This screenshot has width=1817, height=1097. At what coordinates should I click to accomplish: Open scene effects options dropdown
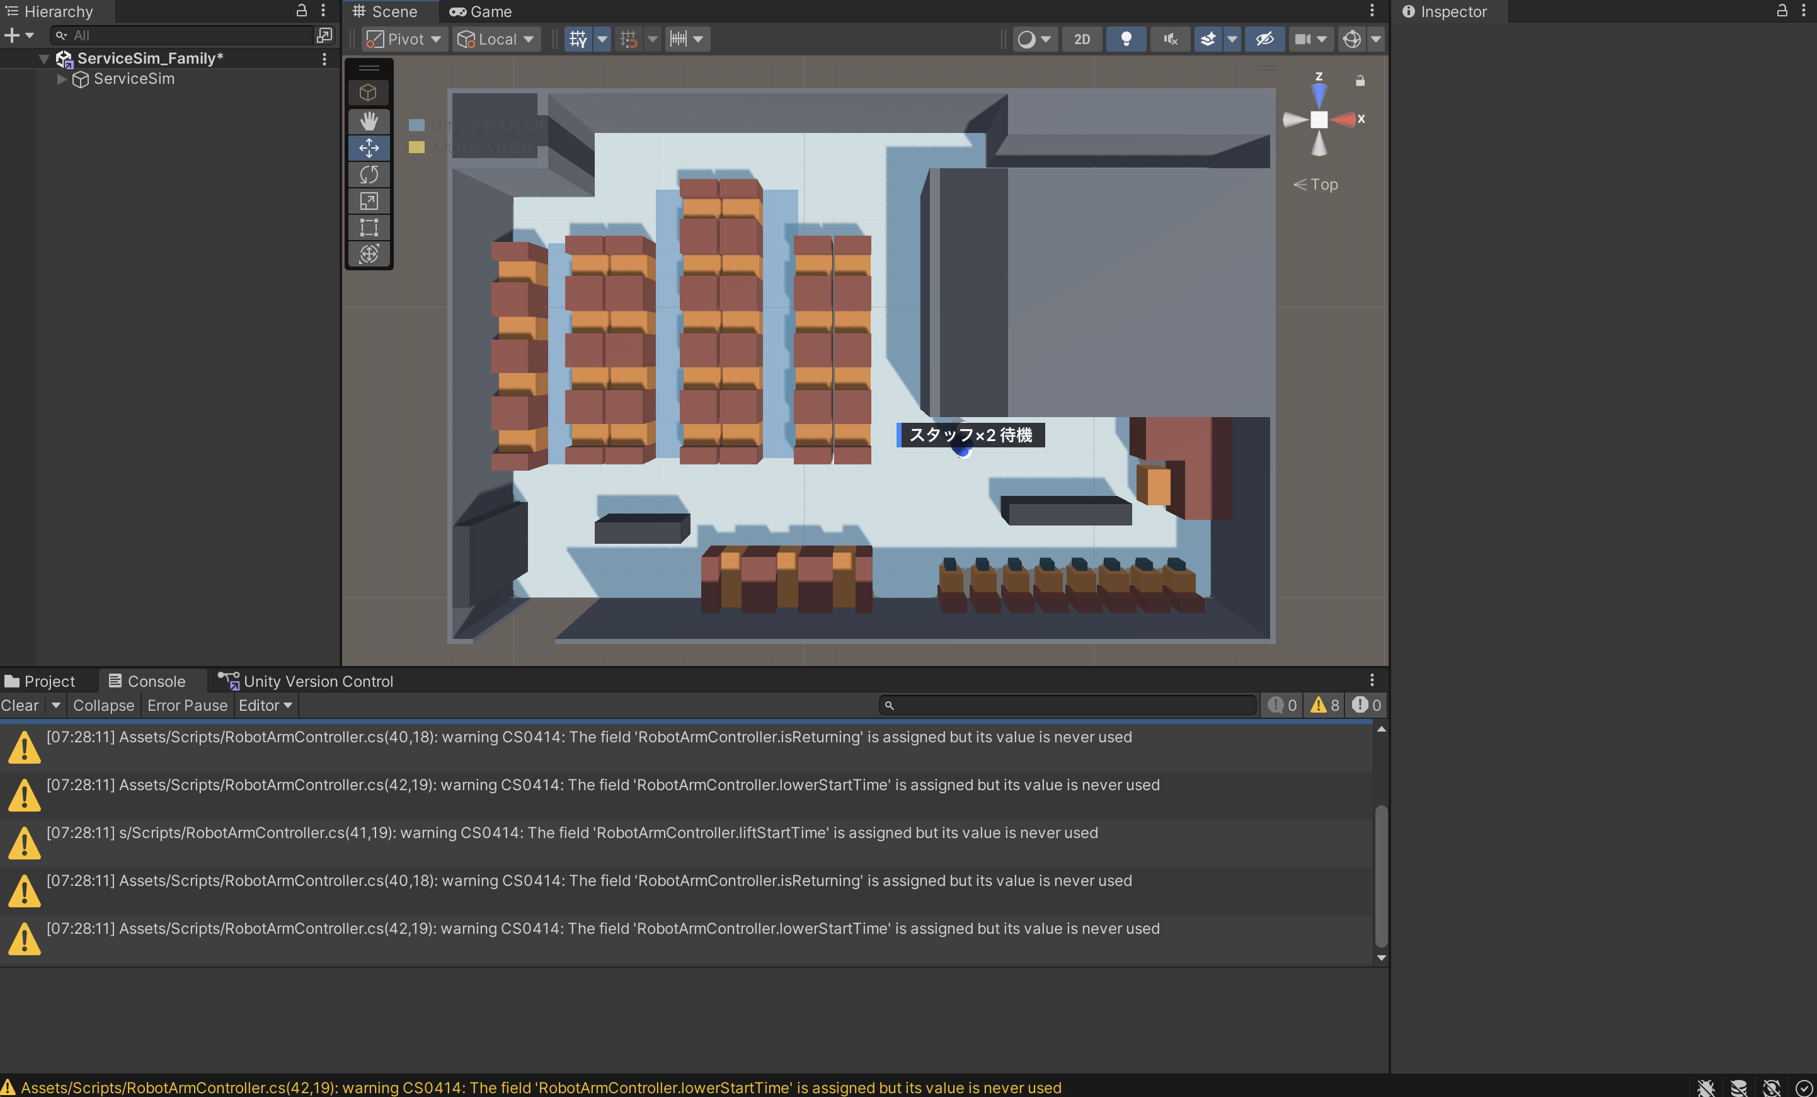coord(1232,39)
